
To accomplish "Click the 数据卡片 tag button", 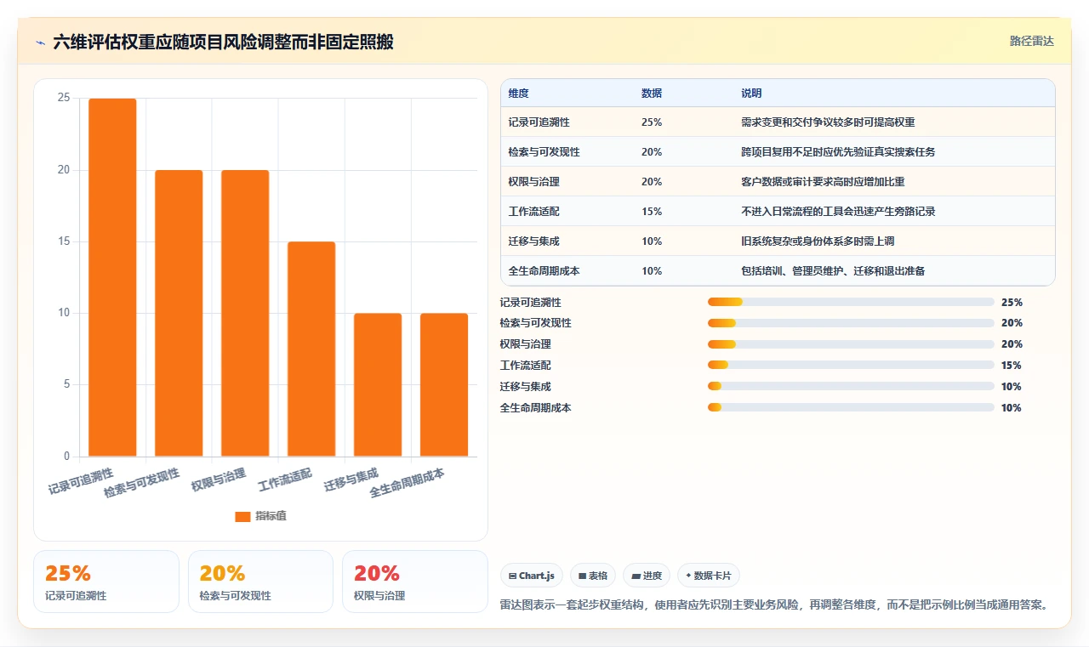I will tap(709, 576).
